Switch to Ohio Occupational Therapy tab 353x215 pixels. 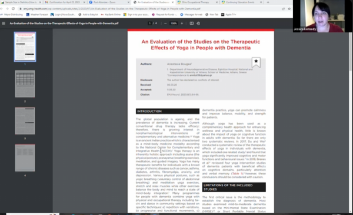[x=197, y=2]
